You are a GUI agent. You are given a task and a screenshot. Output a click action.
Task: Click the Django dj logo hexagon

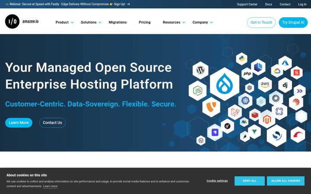click(285, 85)
